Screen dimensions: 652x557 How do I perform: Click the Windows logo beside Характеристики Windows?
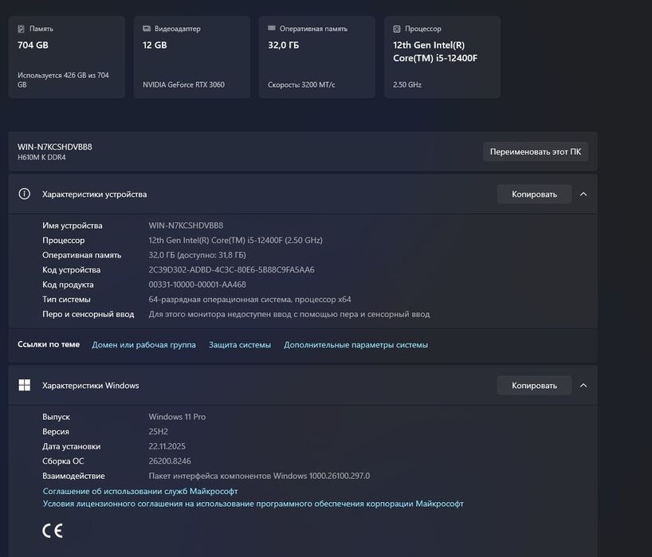(x=25, y=385)
